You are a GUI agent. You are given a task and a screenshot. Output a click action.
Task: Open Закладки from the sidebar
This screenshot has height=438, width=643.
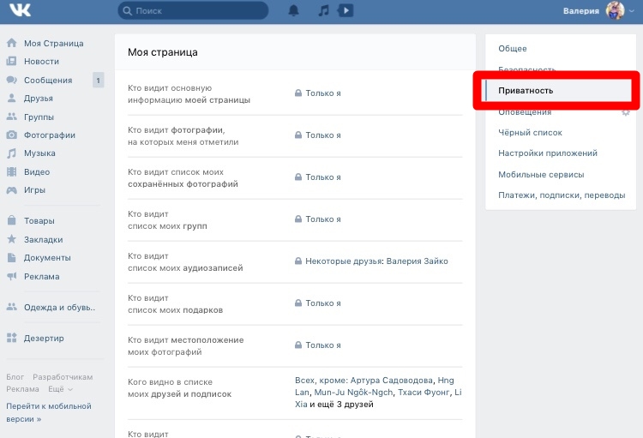click(43, 240)
